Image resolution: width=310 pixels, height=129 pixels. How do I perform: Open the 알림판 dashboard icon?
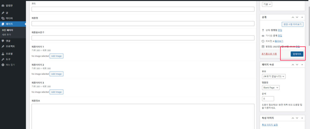tap(3, 5)
